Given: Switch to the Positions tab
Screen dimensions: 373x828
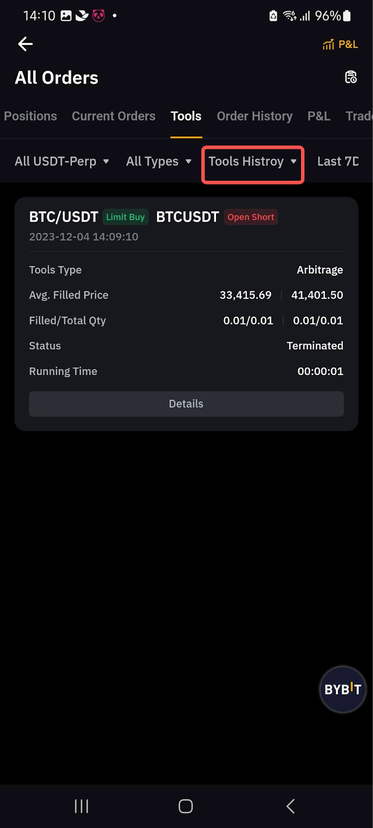Looking at the screenshot, I should pos(31,116).
